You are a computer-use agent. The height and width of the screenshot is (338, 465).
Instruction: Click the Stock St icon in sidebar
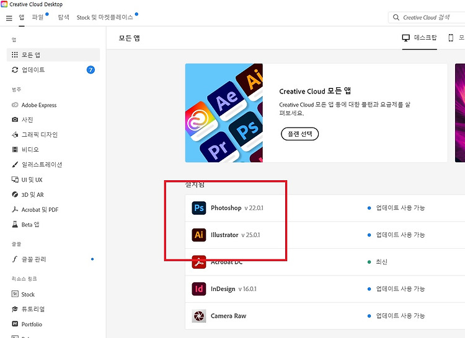15,294
